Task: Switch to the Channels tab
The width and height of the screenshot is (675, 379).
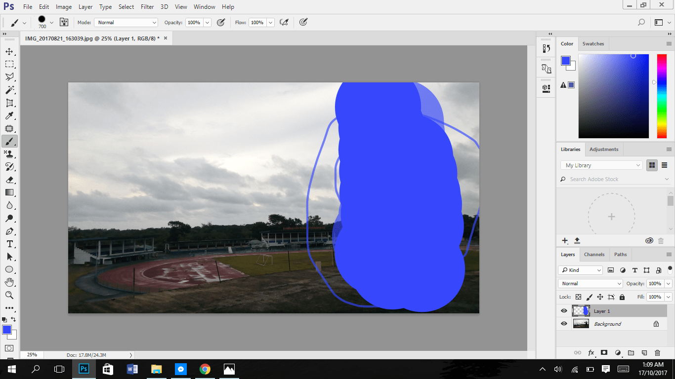Action: point(594,254)
